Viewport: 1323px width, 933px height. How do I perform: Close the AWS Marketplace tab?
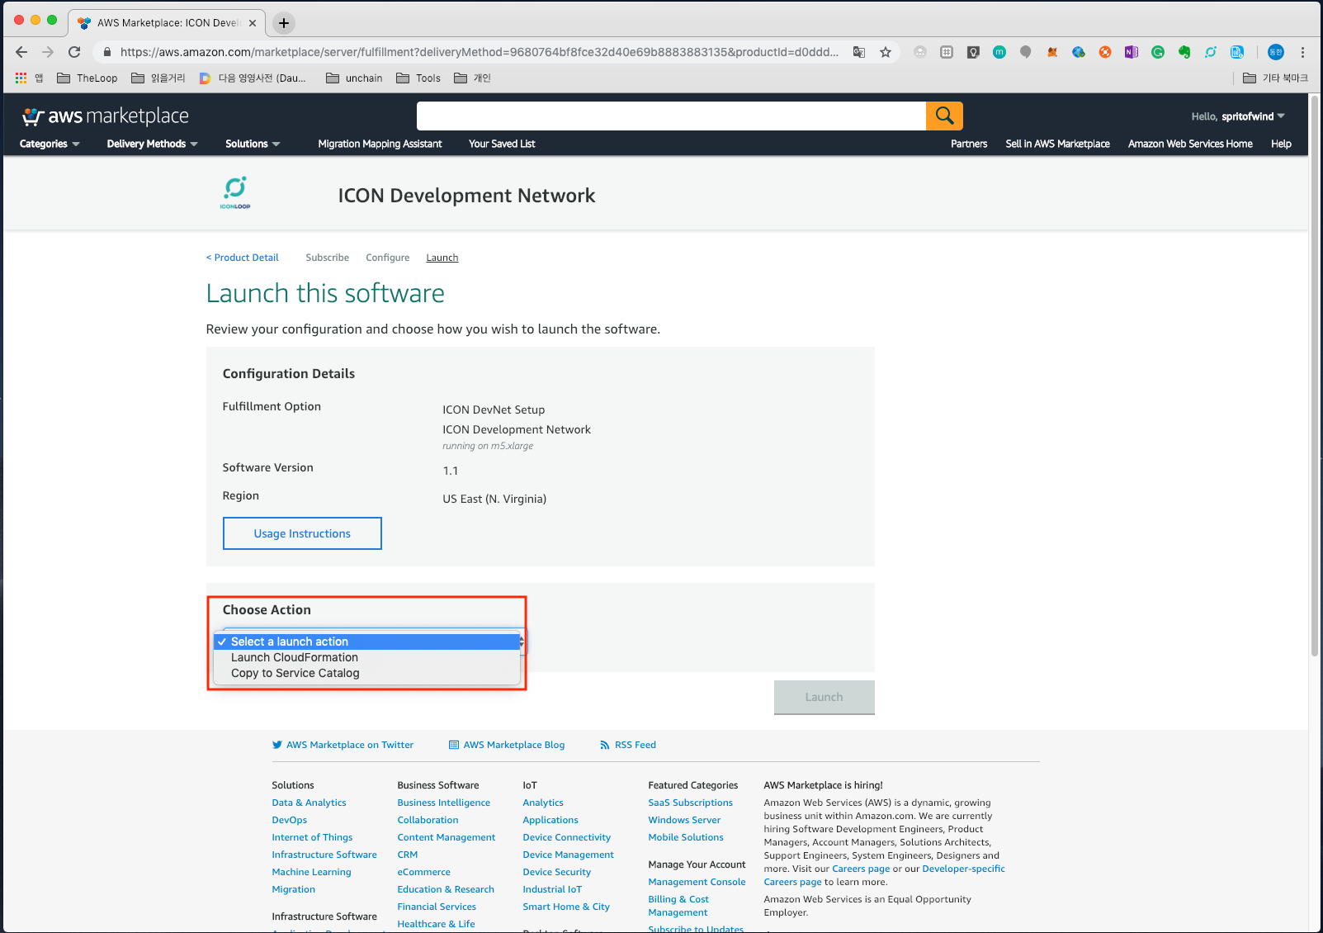pos(253,23)
